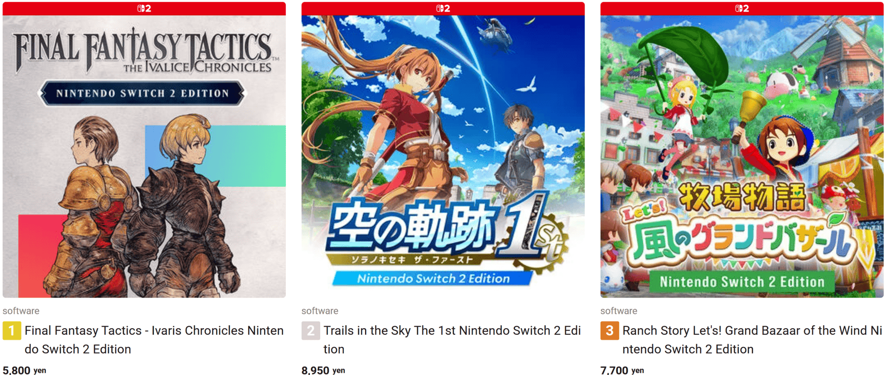This screenshot has width=886, height=375.
Task: Click Nintendo Switch 2 Edition banner on Final Fantasy cover
Action: click(143, 93)
